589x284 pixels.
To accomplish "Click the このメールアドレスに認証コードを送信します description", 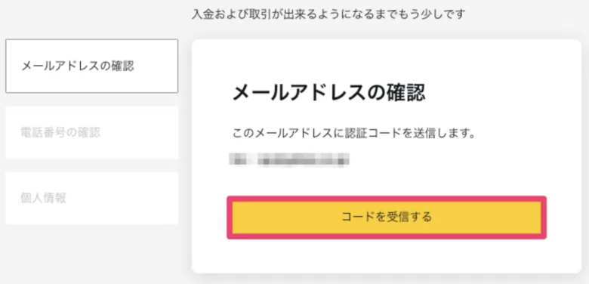I will pyautogui.click(x=354, y=134).
